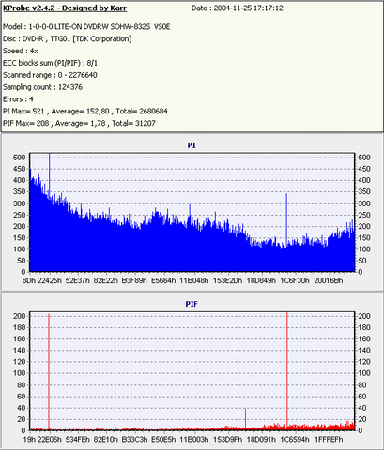Viewport: 384px width, 450px height.
Task: Select the scan Date text
Action: (238, 8)
